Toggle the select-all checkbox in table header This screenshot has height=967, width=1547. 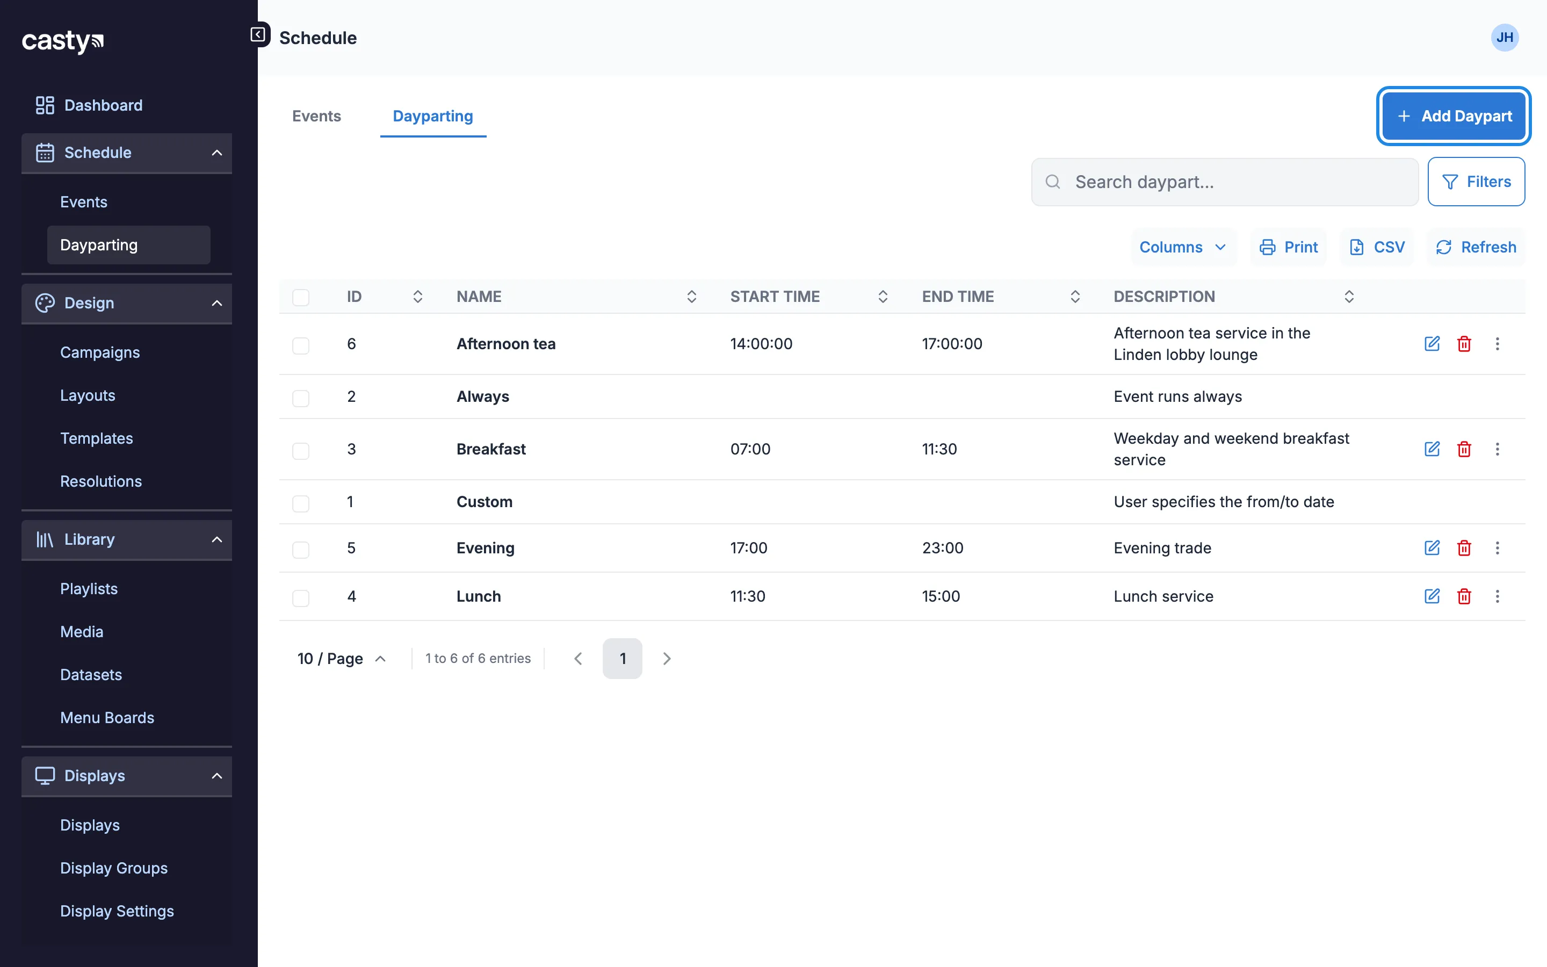tap(300, 298)
